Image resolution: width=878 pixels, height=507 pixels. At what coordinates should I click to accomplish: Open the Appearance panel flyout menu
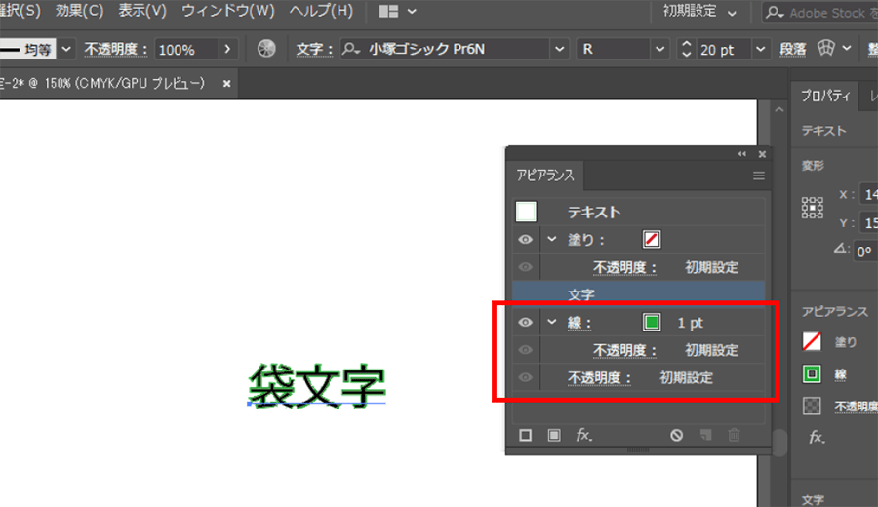coord(759,176)
